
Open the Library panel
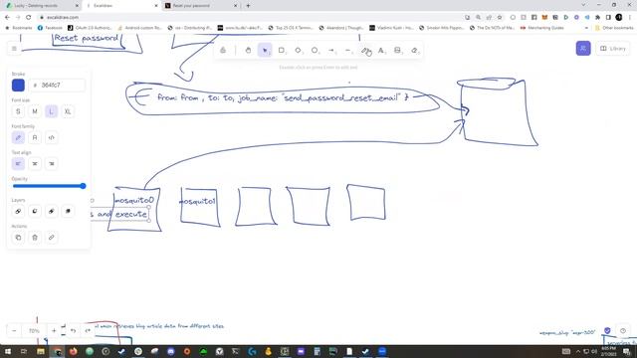(613, 49)
